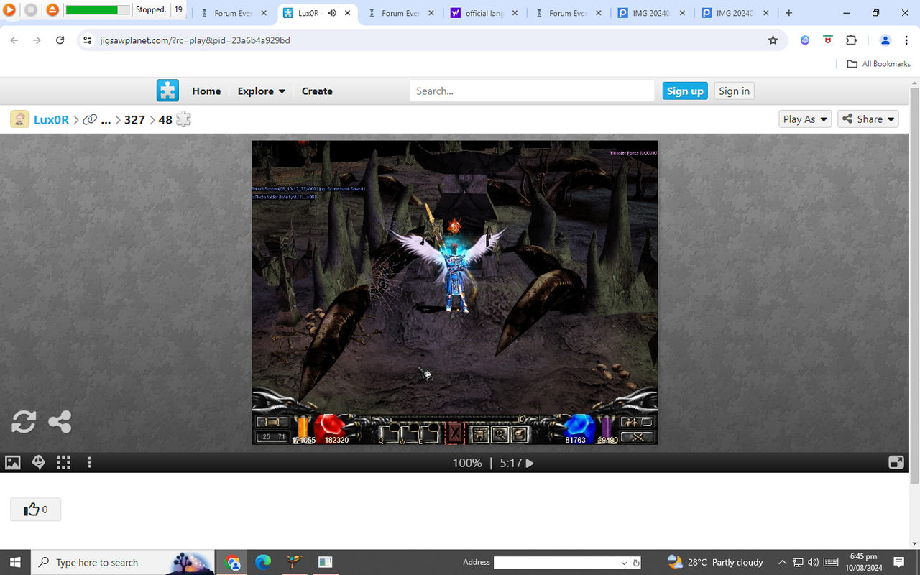This screenshot has height=575, width=920.
Task: Open the 327 breadcrumb link
Action: coord(134,120)
